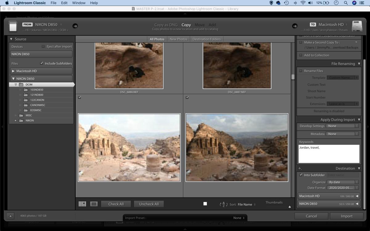370x231 pixels.
Task: Click the Time Machine icon in menu bar
Action: [286, 3]
